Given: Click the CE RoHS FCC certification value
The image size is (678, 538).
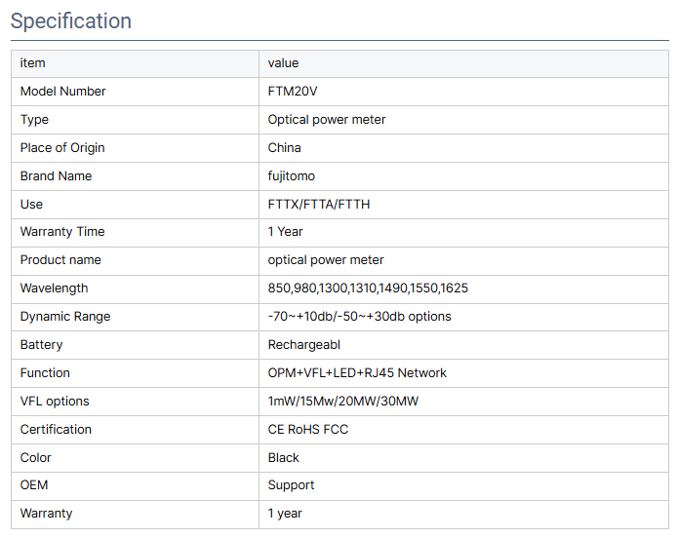Looking at the screenshot, I should pos(308,429).
